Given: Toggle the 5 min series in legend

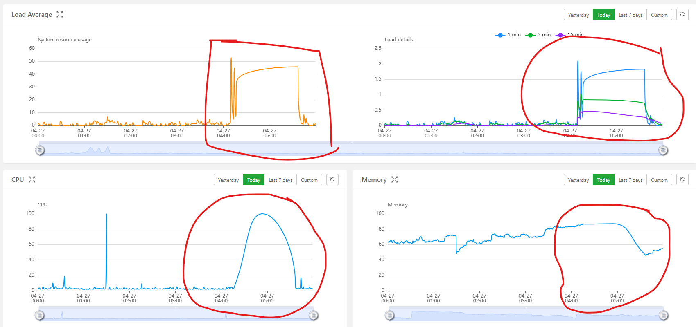Looking at the screenshot, I should coord(538,35).
